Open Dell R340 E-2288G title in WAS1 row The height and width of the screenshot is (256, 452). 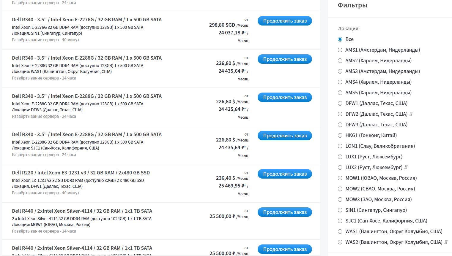[x=87, y=58]
